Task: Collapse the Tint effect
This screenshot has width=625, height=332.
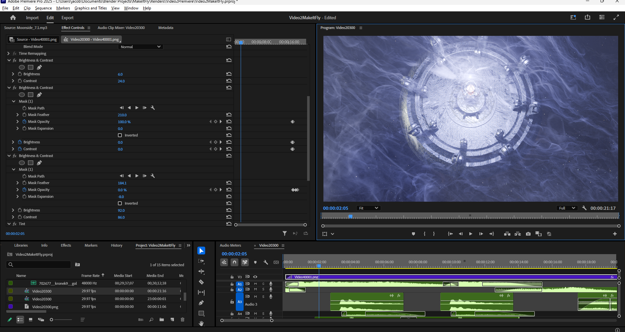Action: (9, 224)
